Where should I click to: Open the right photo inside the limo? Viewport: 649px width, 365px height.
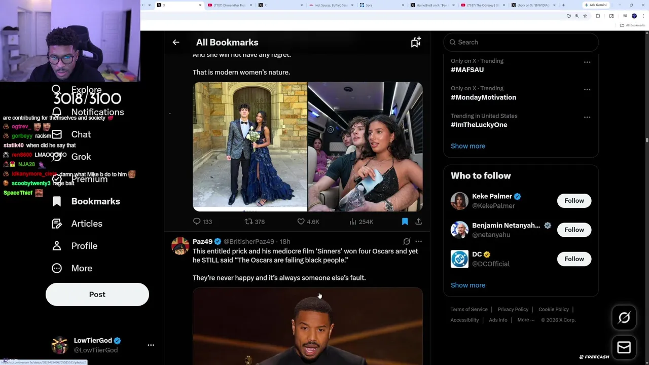tap(366, 147)
